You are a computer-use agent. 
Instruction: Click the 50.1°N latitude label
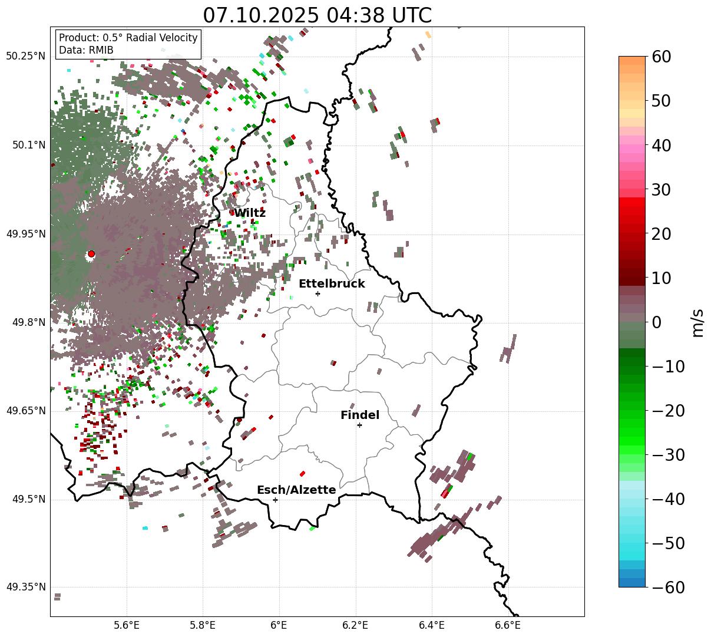point(28,145)
